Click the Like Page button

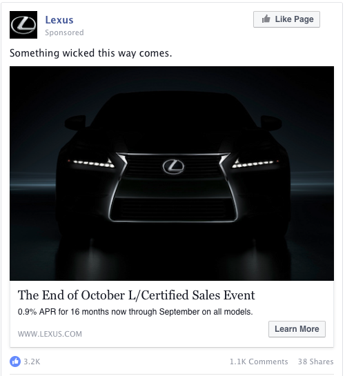pyautogui.click(x=286, y=19)
